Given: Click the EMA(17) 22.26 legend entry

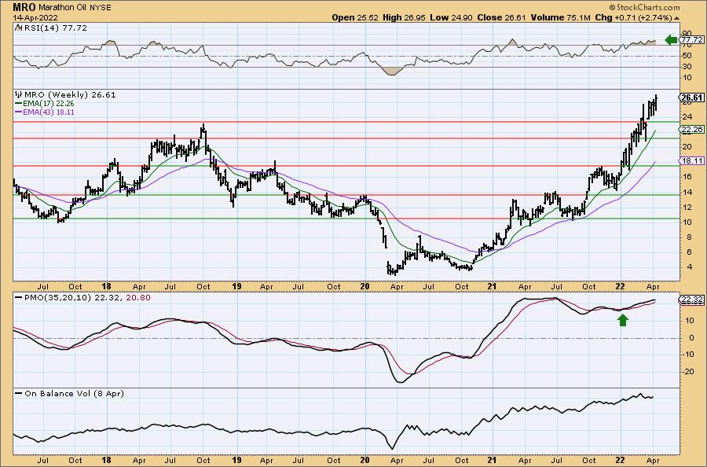Looking at the screenshot, I should 49,104.
